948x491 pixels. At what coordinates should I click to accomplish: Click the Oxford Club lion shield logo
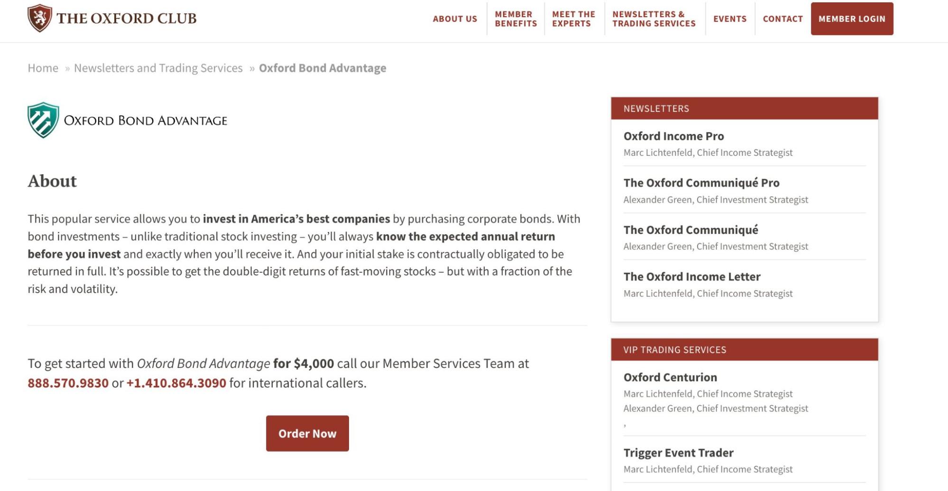tap(40, 18)
